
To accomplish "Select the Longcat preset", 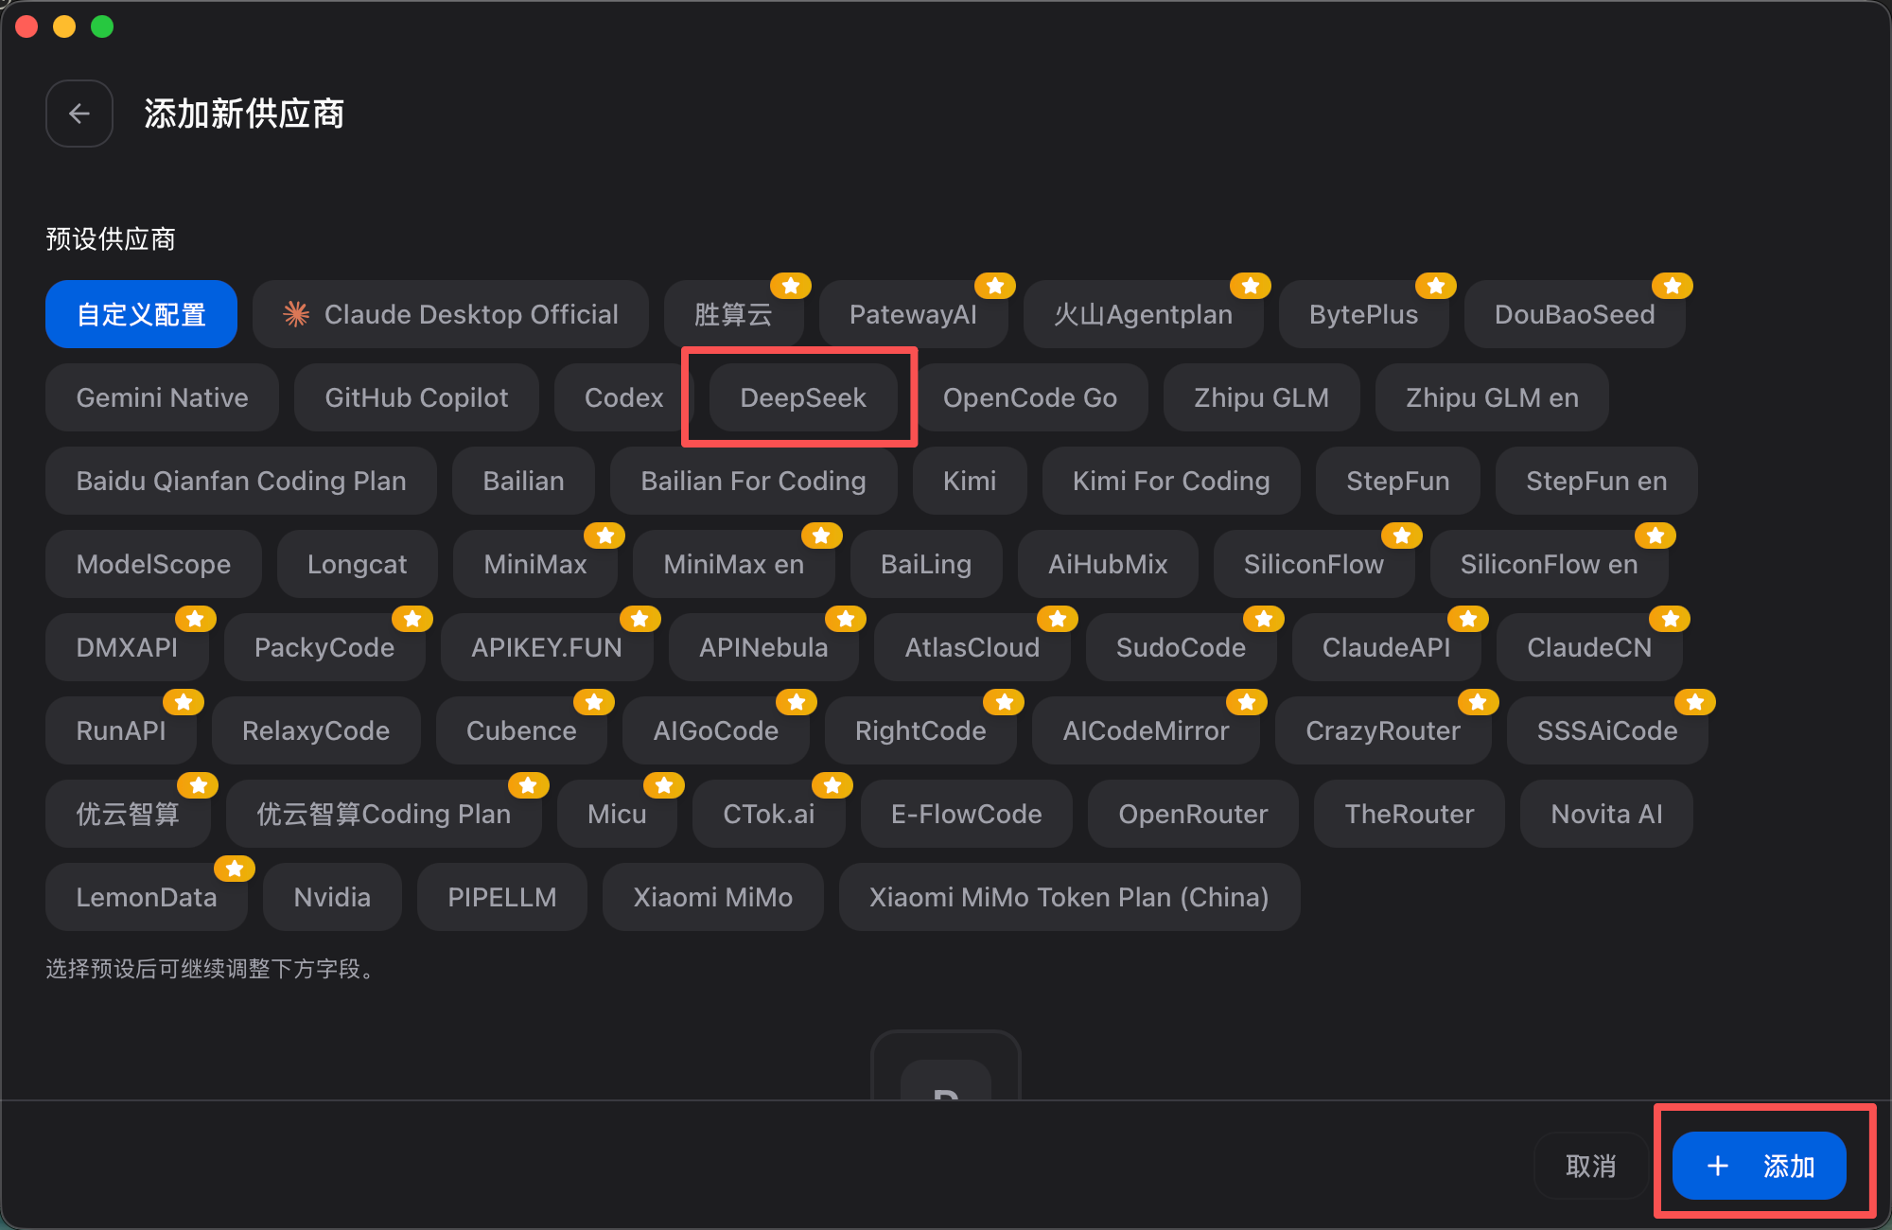I will coord(357,564).
